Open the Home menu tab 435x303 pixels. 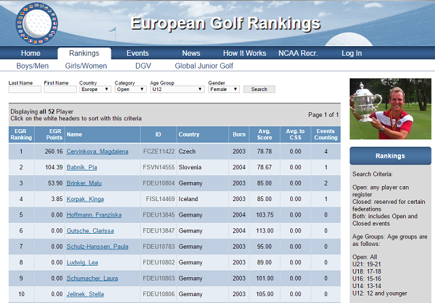31,53
